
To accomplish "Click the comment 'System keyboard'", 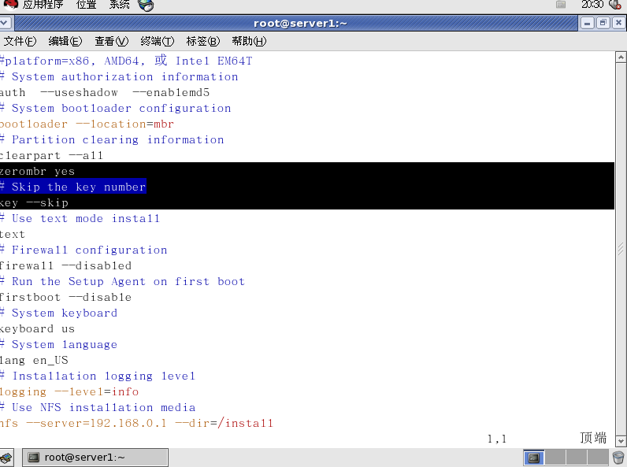I will (65, 313).
